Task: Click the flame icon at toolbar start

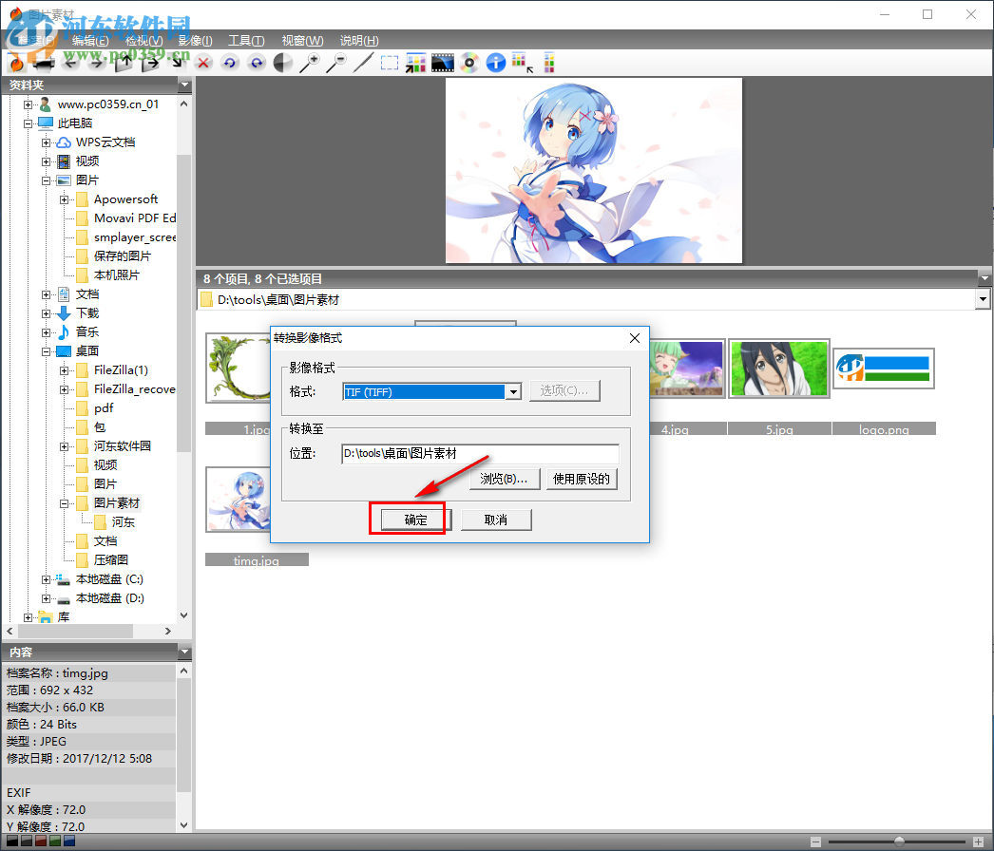Action: click(x=16, y=63)
